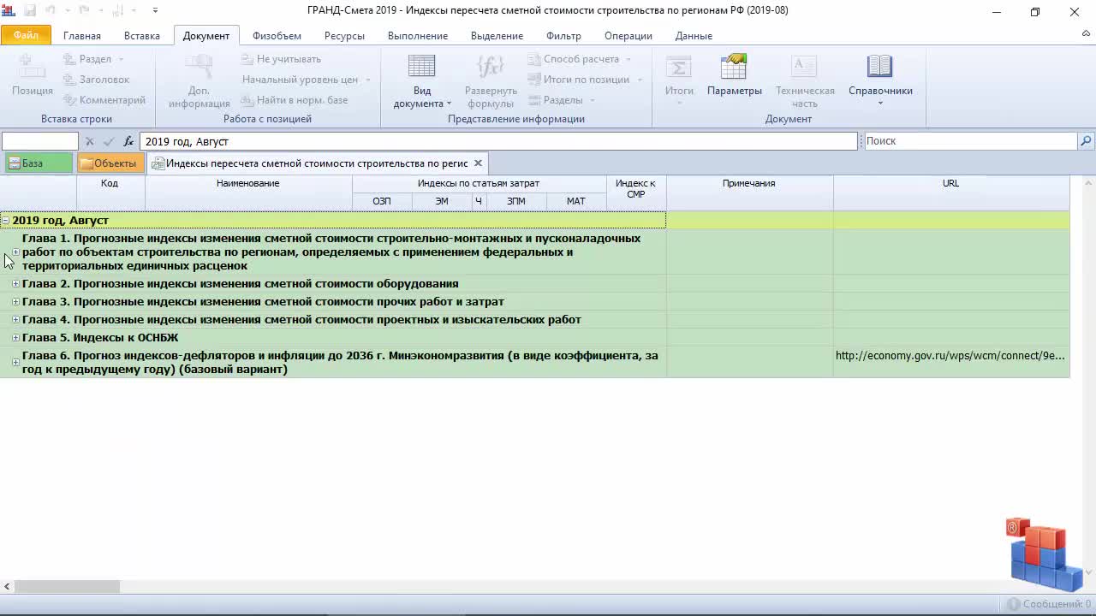Click the Комментарий insert button
The width and height of the screenshot is (1096, 616).
104,100
